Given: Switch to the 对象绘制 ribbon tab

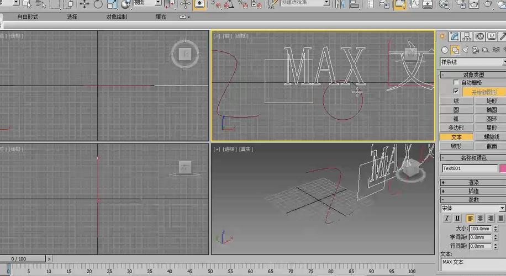Looking at the screenshot, I should coord(116,17).
